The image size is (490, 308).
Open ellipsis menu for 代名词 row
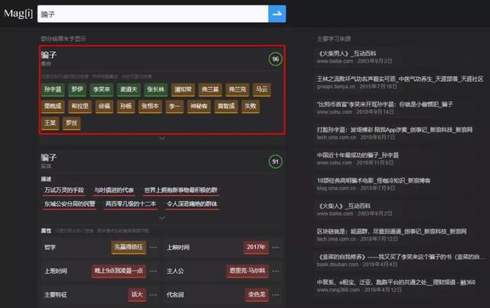(276, 294)
